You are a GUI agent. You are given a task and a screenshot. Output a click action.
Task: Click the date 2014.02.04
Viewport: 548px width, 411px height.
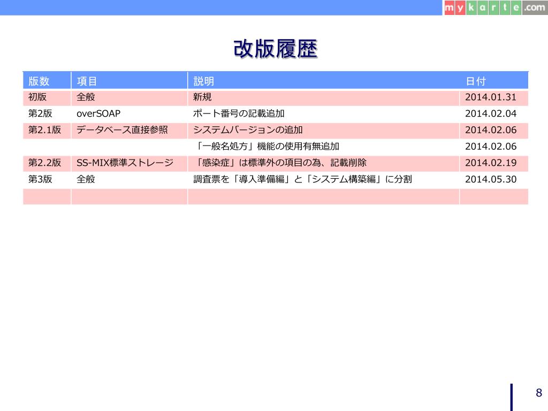tap(491, 113)
